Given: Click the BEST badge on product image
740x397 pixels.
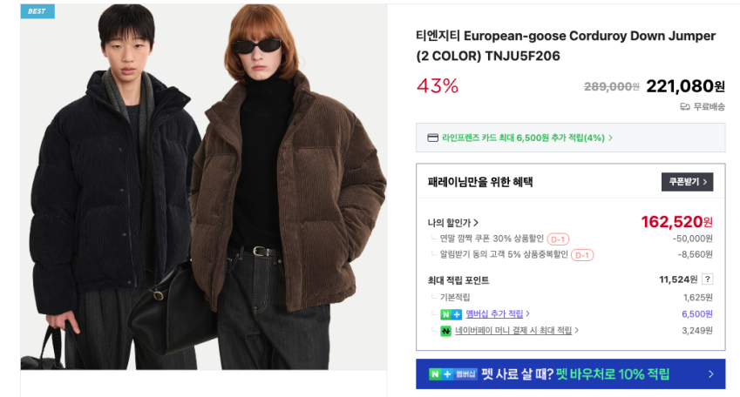Looking at the screenshot, I should [x=37, y=11].
